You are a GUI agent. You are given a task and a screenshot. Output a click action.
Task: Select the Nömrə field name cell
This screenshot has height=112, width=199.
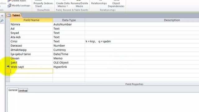point(31,24)
